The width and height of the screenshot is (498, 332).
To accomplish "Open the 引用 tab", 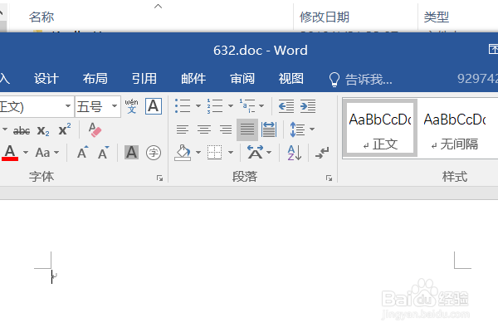I will point(144,79).
